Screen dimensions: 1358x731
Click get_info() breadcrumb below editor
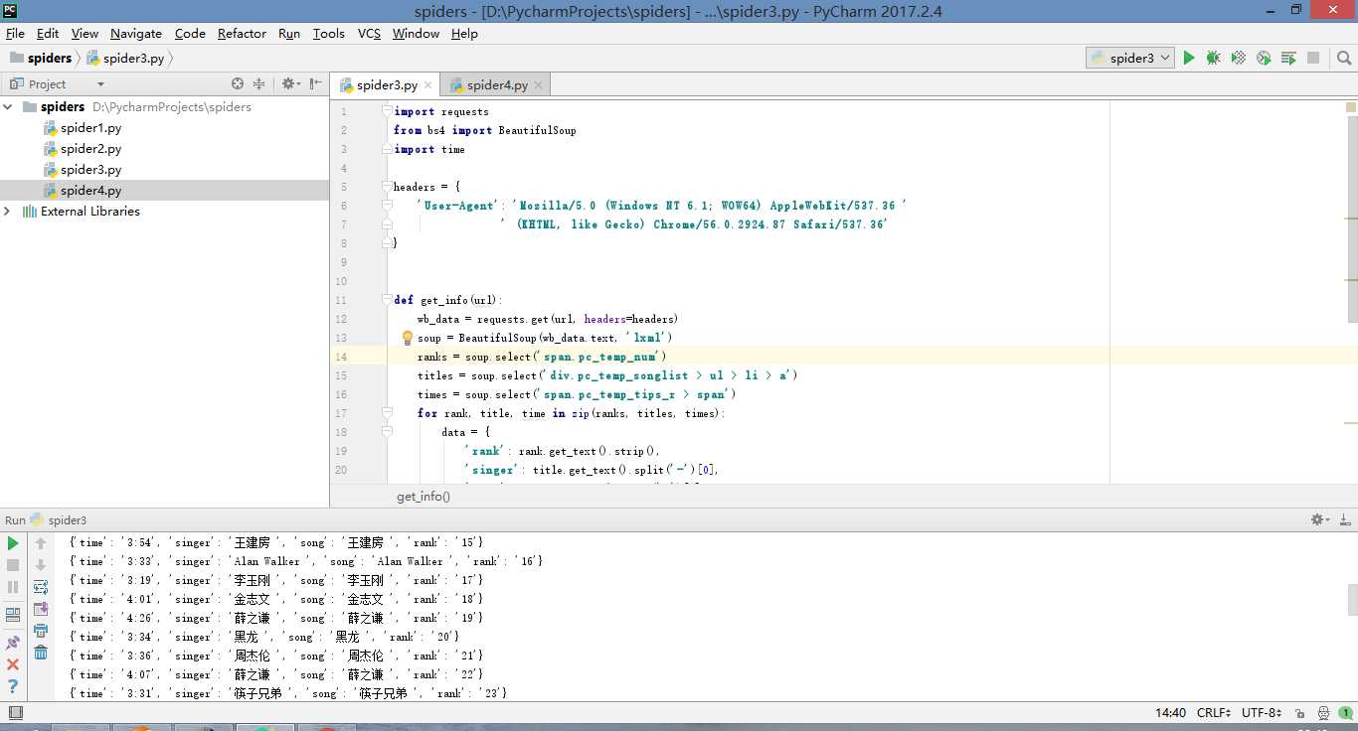point(424,497)
